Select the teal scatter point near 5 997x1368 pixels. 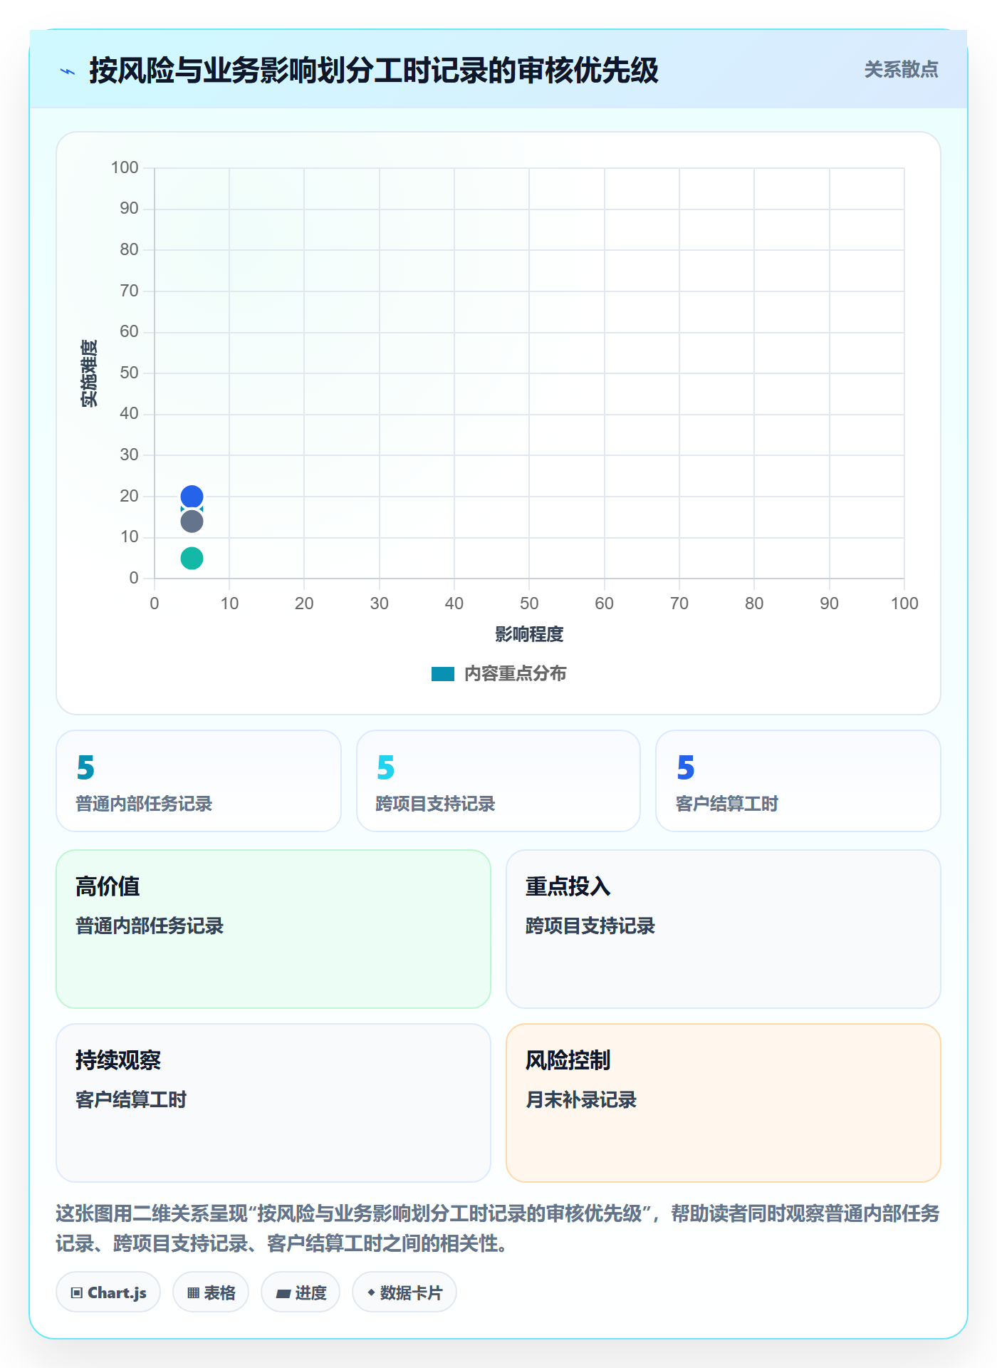click(x=192, y=558)
